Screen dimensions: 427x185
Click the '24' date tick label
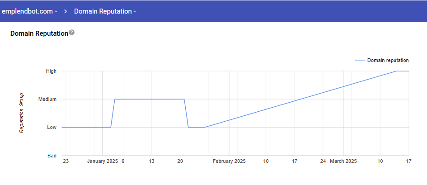tap(323, 161)
